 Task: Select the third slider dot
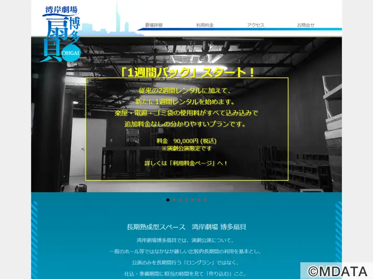pos(180,200)
